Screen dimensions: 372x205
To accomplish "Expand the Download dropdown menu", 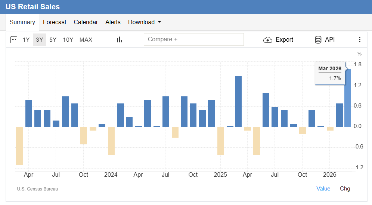I will click(x=145, y=22).
